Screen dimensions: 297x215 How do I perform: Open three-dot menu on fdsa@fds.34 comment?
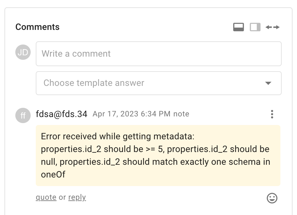coord(272,114)
